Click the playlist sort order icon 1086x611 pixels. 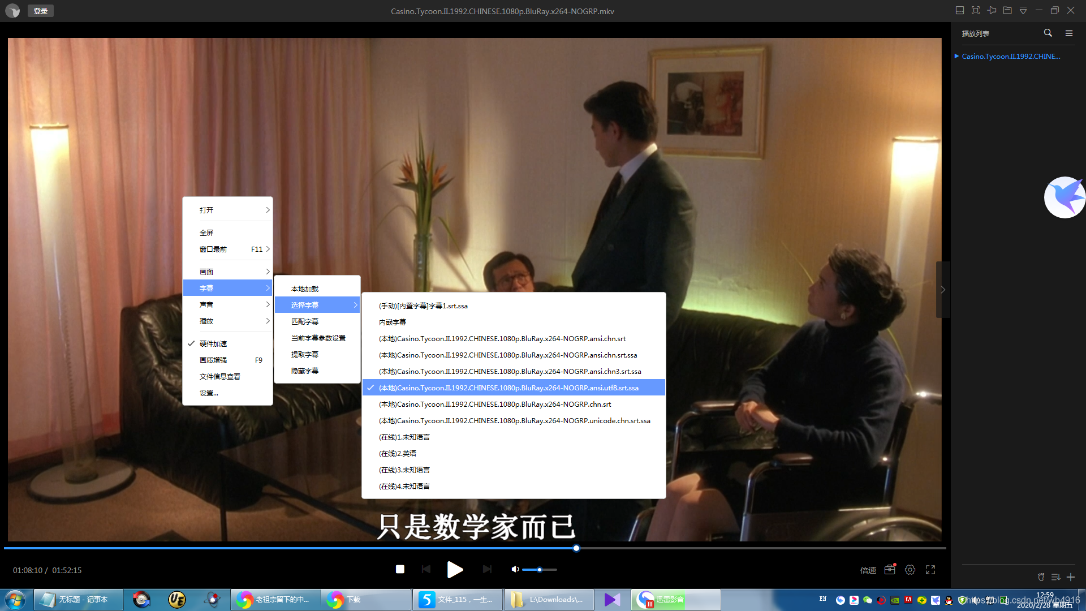(x=1055, y=577)
